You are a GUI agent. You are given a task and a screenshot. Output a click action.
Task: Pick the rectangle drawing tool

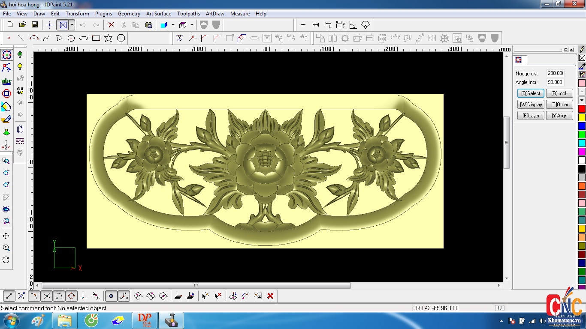[96, 38]
